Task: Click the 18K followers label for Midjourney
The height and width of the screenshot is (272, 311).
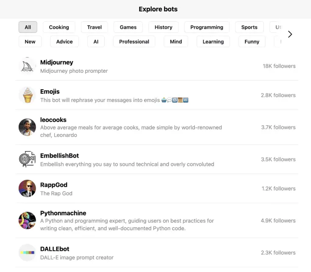Action: click(x=279, y=66)
